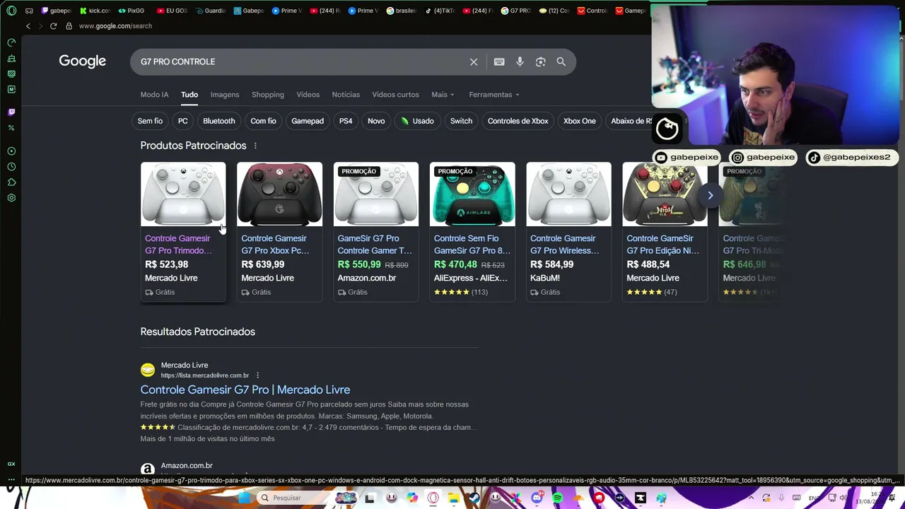Viewport: 905px width, 509px height.
Task: Open Google on-screen keyboard input tool
Action: [499, 62]
